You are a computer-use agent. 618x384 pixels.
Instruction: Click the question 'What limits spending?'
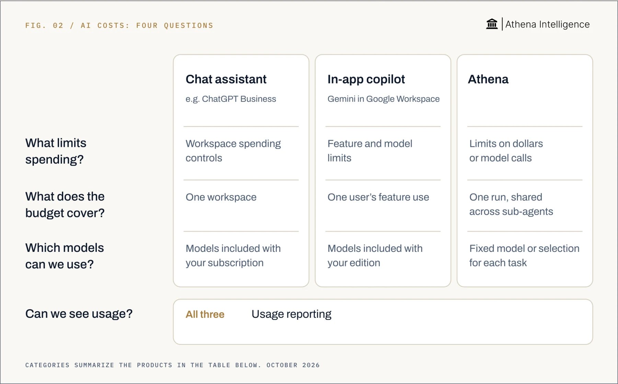56,151
